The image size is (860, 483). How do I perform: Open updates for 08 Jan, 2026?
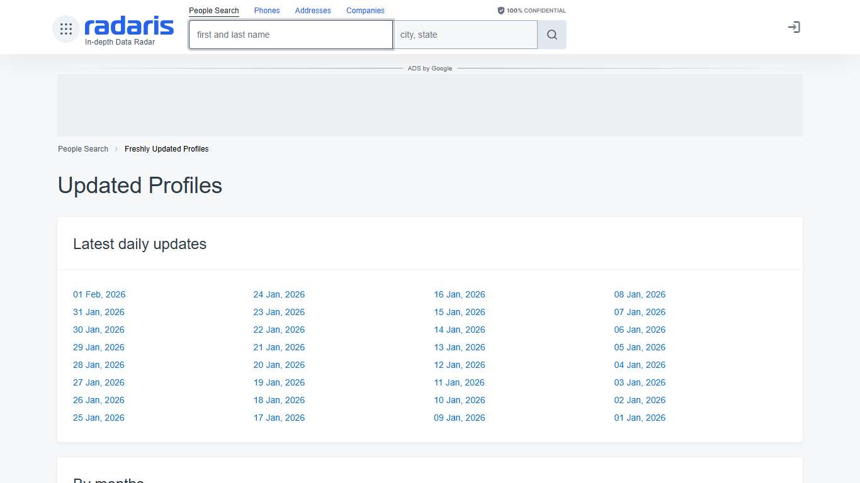click(640, 294)
